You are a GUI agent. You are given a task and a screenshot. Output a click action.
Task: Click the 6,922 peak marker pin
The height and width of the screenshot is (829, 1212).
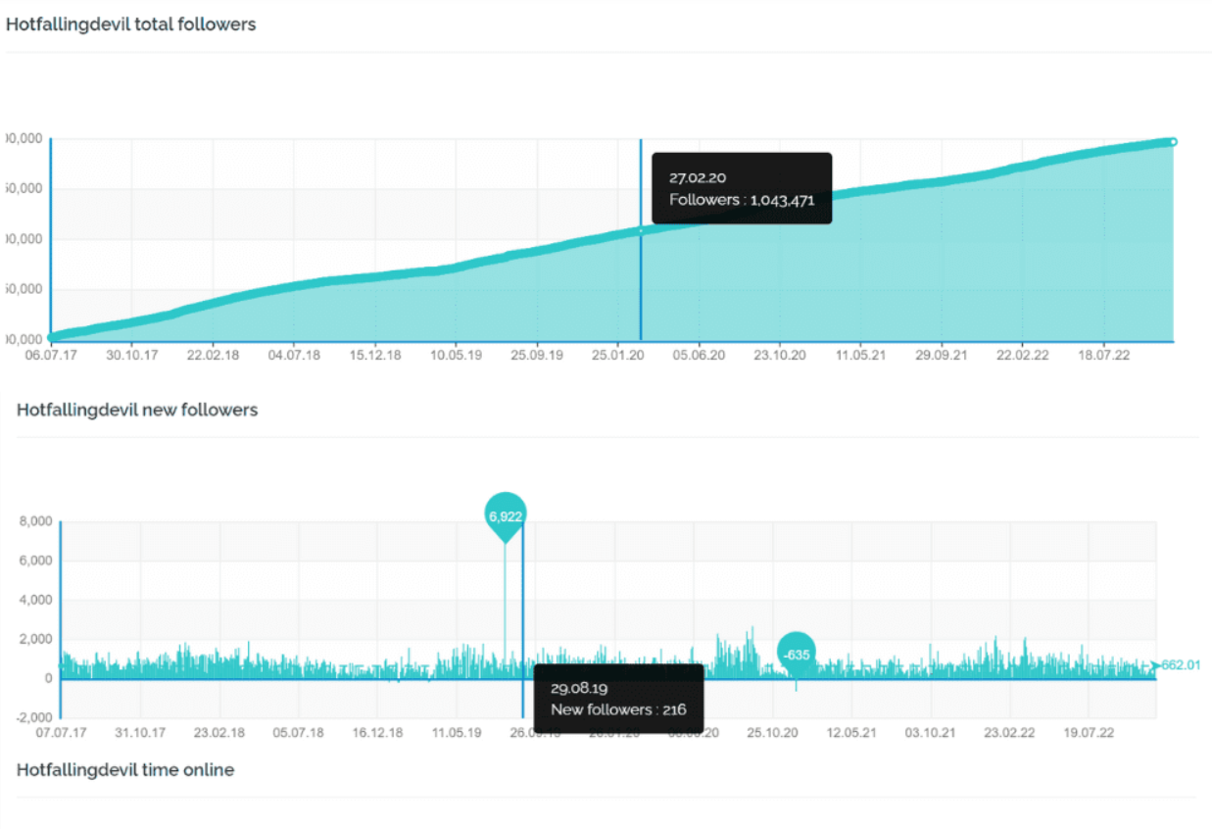[x=505, y=515]
